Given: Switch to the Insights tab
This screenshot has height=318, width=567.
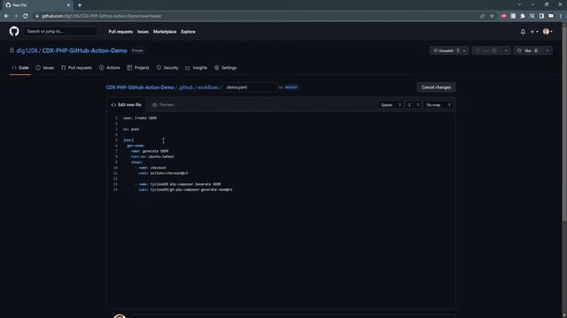Looking at the screenshot, I should tap(197, 68).
